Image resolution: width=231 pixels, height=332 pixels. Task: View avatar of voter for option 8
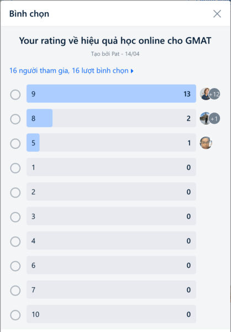coord(205,118)
